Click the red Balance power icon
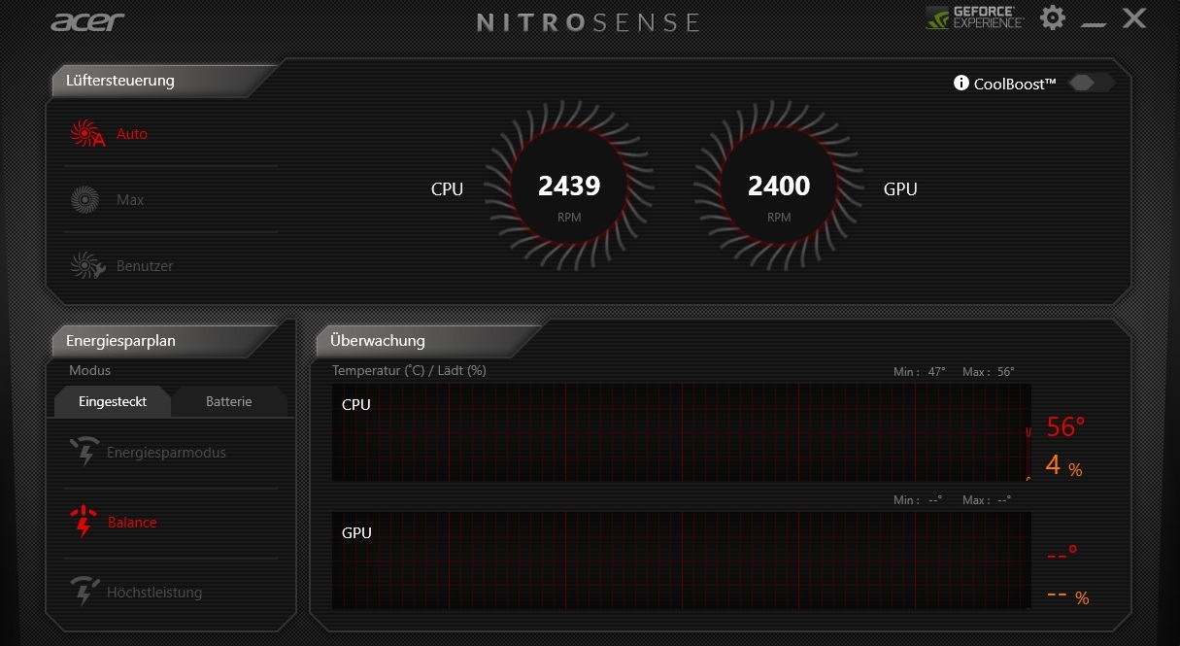 (x=84, y=522)
